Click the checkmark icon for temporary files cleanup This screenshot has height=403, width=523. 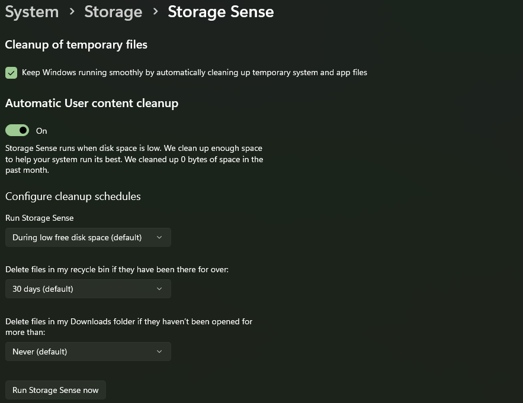point(11,73)
